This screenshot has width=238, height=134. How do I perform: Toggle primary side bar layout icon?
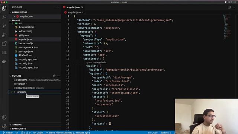tap(226, 2)
